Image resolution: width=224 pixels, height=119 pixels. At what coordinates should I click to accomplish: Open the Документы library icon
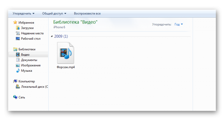click(x=18, y=60)
